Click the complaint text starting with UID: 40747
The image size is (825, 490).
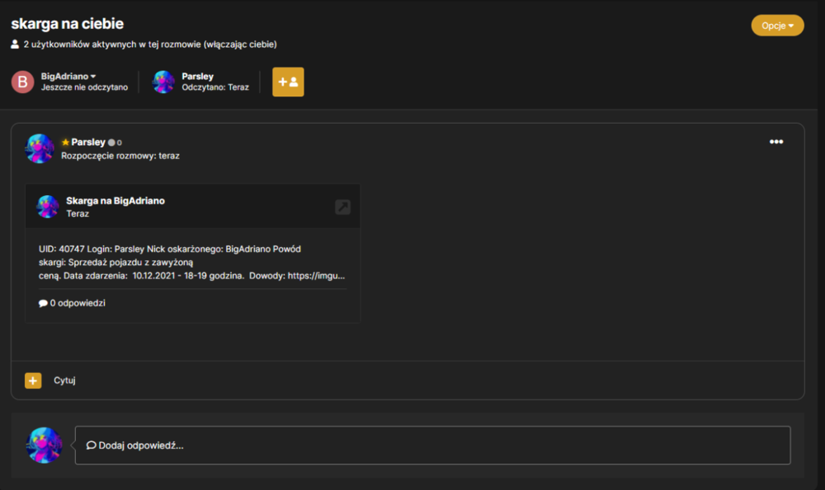[x=192, y=262]
